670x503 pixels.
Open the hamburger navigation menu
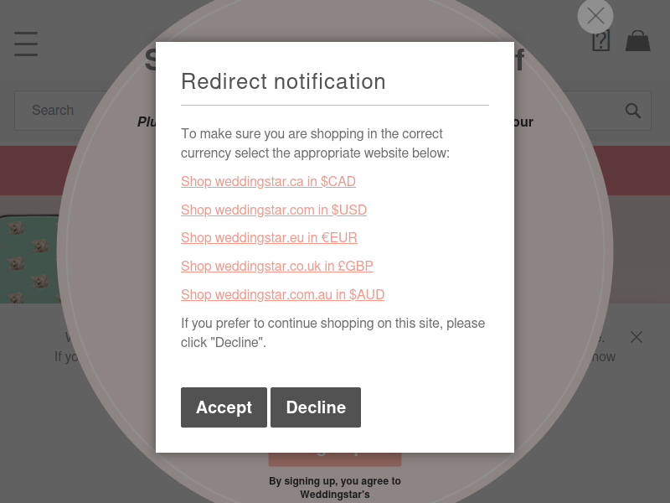[x=26, y=44]
